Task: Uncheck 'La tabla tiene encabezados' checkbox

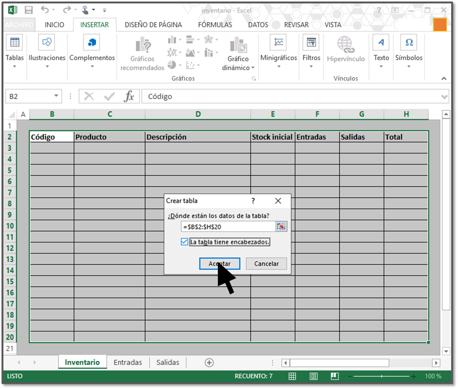Action: click(185, 242)
